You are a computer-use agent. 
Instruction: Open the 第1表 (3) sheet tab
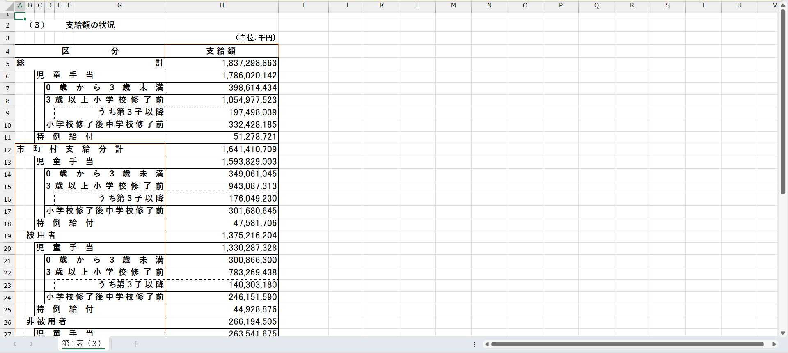click(82, 344)
